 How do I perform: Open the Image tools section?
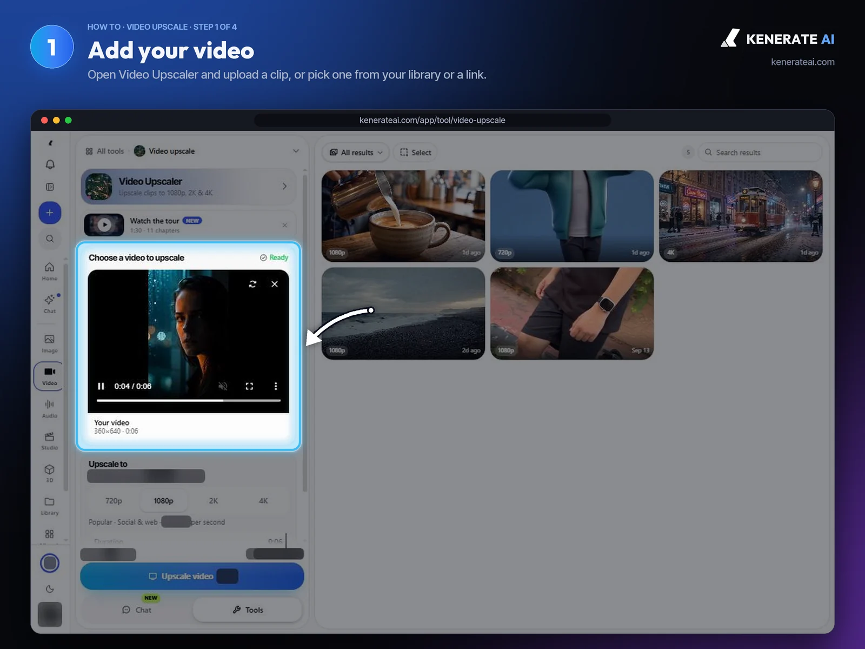click(50, 343)
